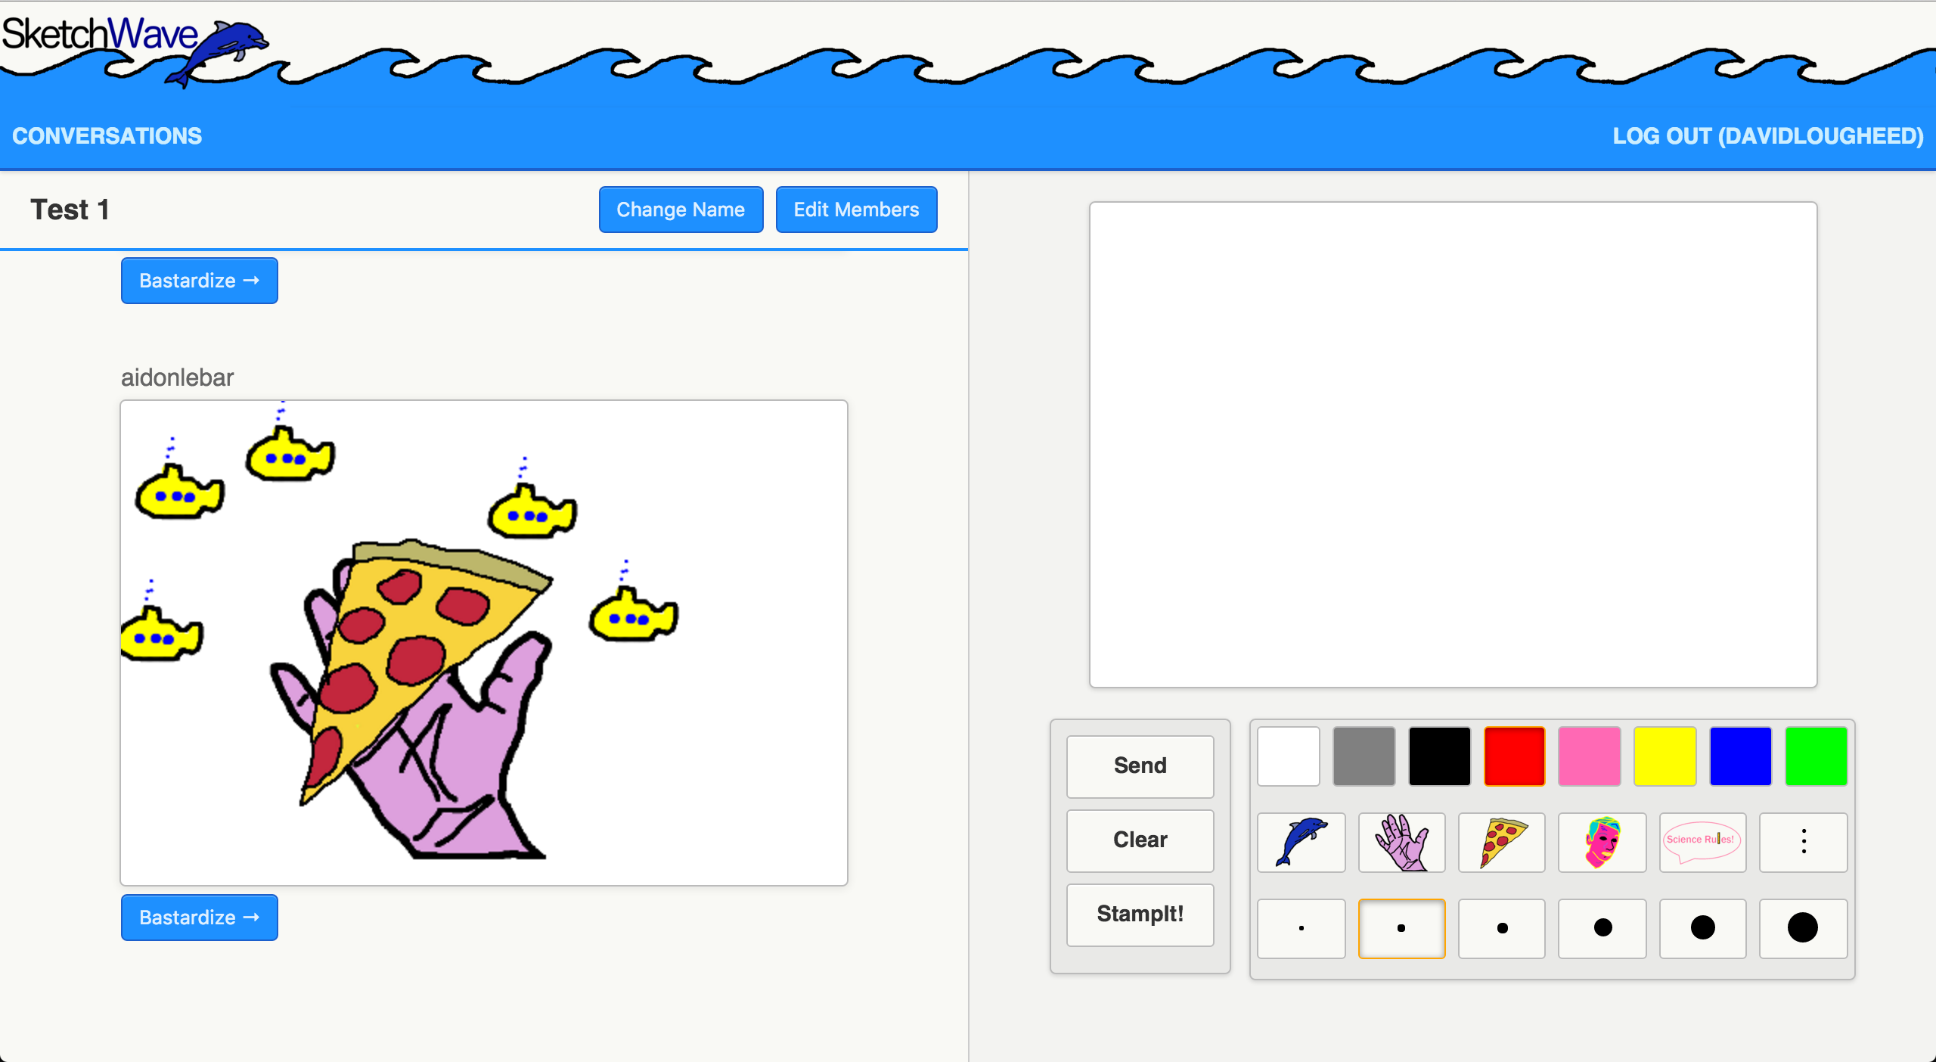Open the Conversations page
This screenshot has height=1062, width=1936.
(107, 136)
